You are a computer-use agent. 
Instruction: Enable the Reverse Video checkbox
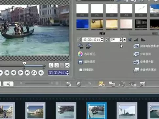pyautogui.click(x=80, y=70)
